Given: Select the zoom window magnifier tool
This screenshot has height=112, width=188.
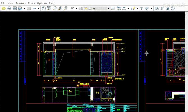Looking at the screenshot, I should click(49, 8).
